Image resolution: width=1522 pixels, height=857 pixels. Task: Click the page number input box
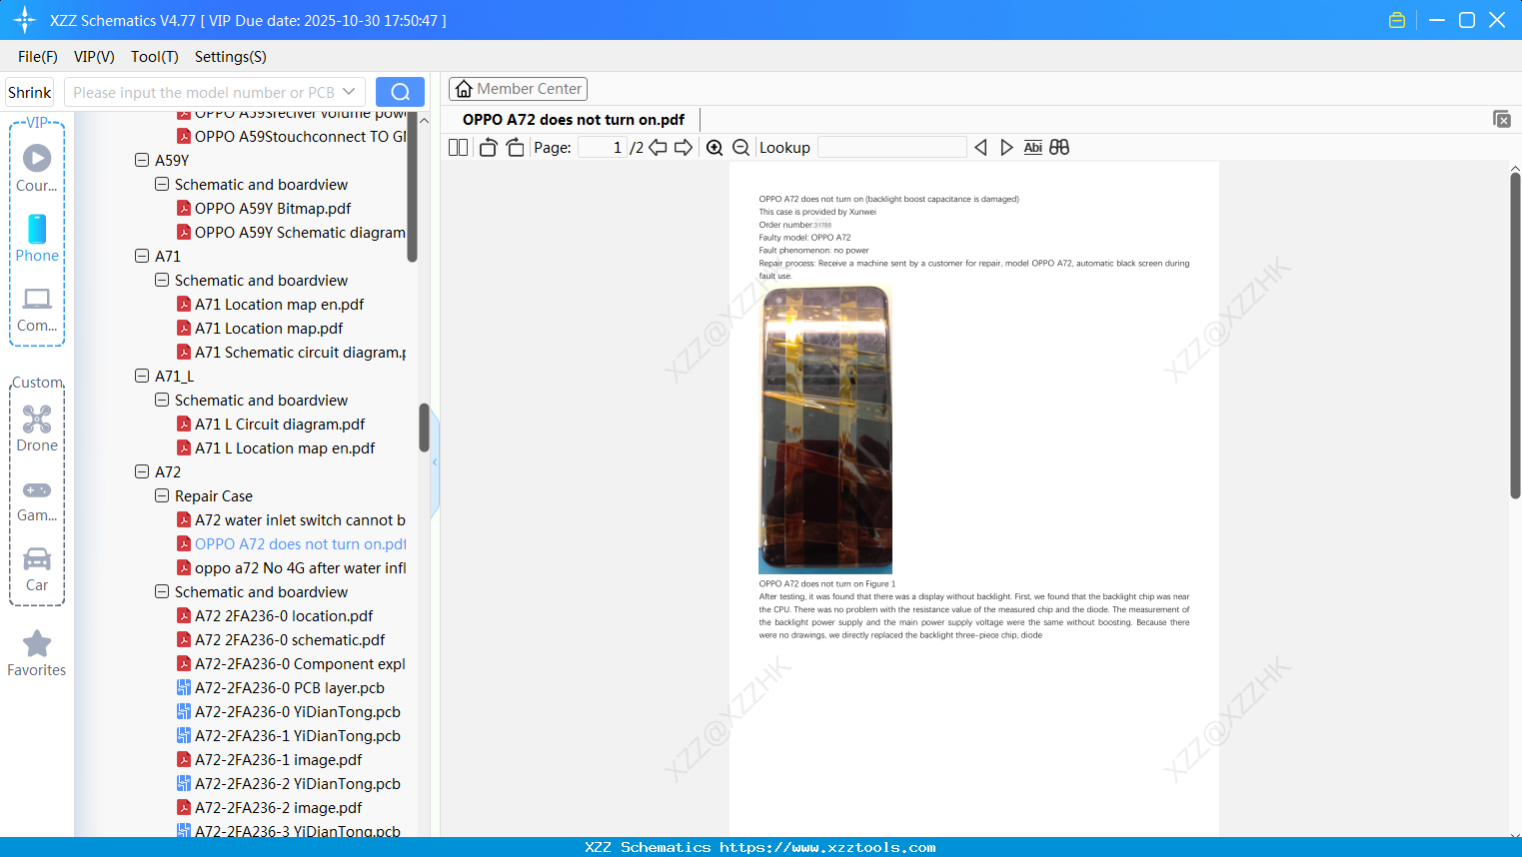click(x=602, y=148)
